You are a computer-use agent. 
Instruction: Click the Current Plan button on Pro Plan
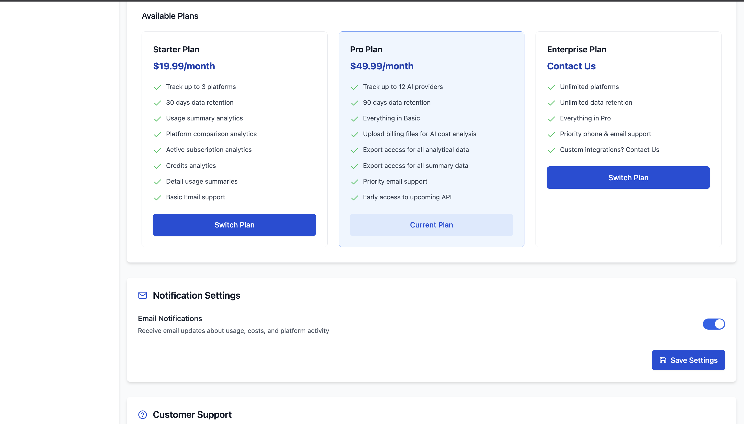pyautogui.click(x=431, y=225)
